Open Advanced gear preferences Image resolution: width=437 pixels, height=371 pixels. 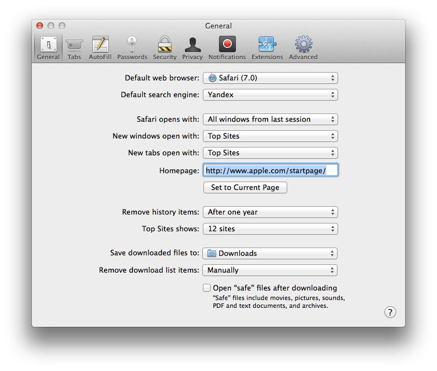tap(303, 48)
